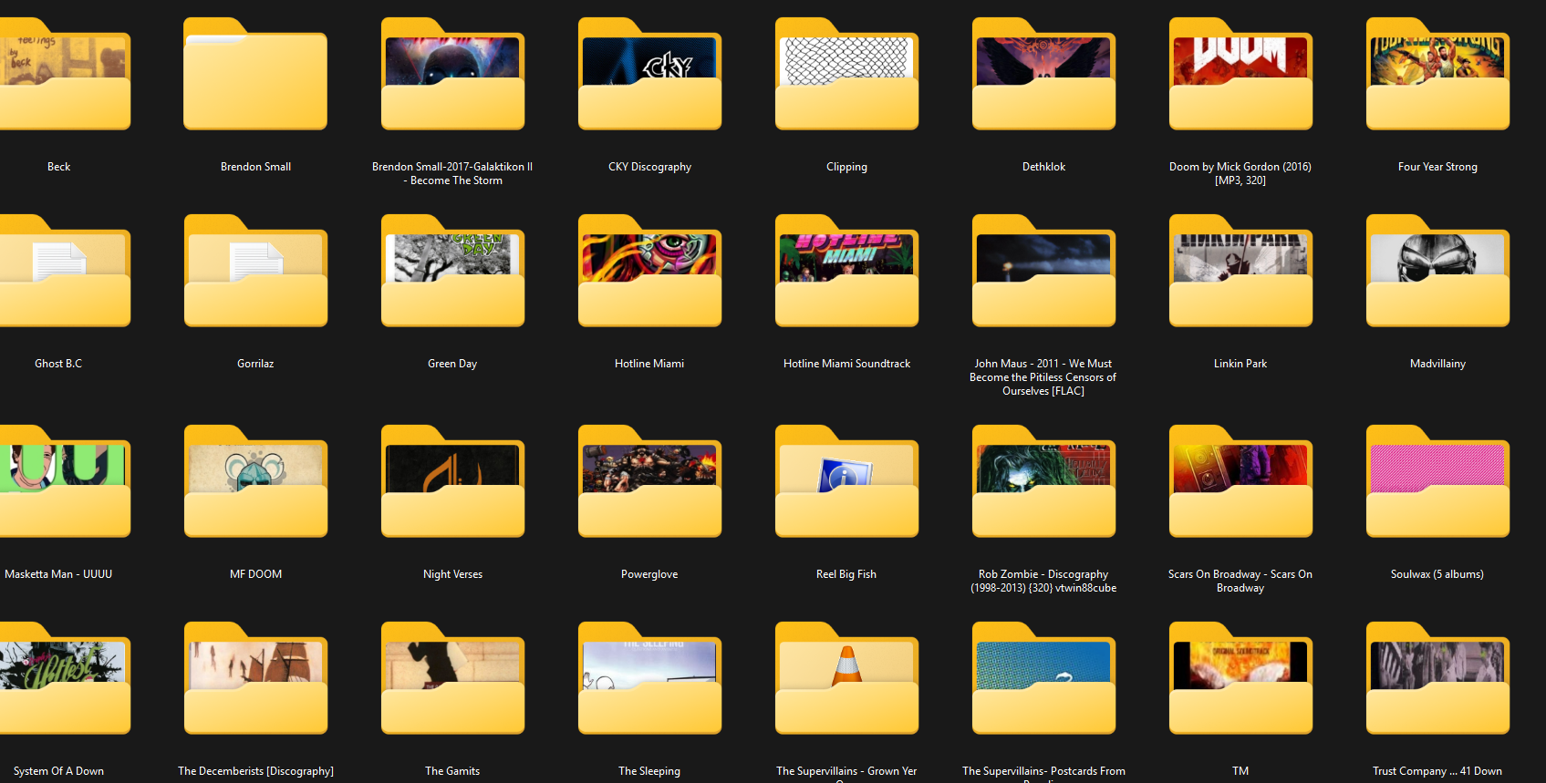Screen dimensions: 1546x783
Task: Open the CKY Discography folder icon
Action: (x=649, y=74)
